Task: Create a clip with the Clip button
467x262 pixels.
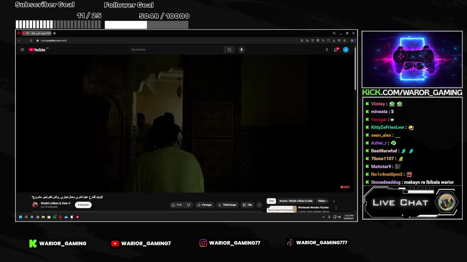Action: 247,205
